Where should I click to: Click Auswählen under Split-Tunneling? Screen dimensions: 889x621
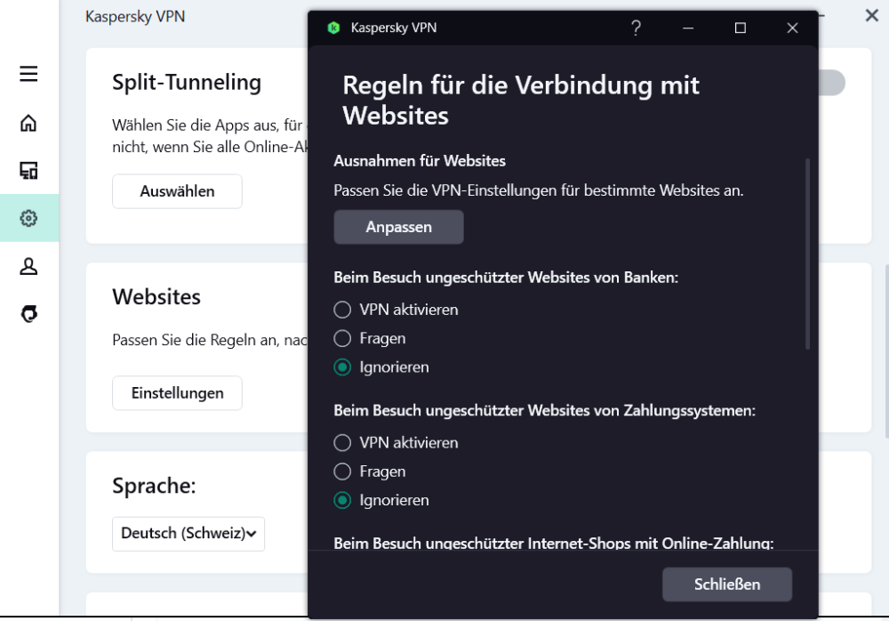point(177,191)
